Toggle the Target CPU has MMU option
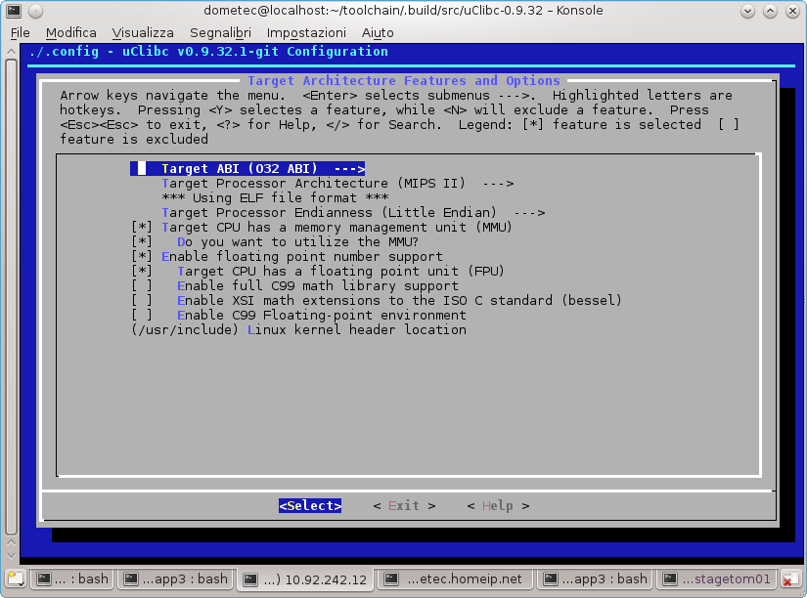 pyautogui.click(x=142, y=227)
